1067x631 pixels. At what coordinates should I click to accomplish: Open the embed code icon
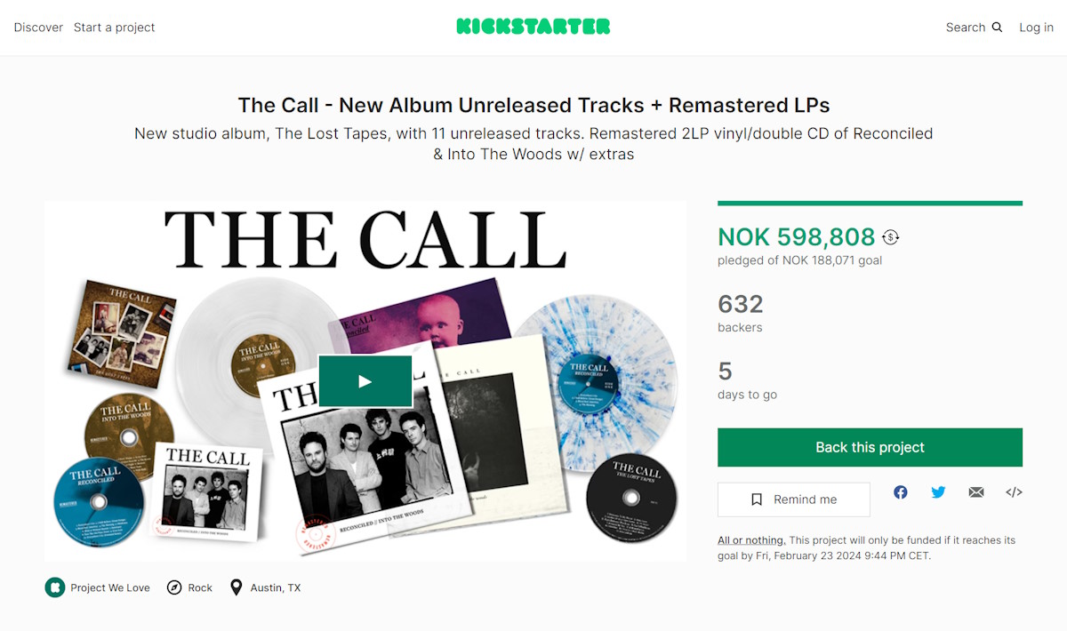[1014, 492]
